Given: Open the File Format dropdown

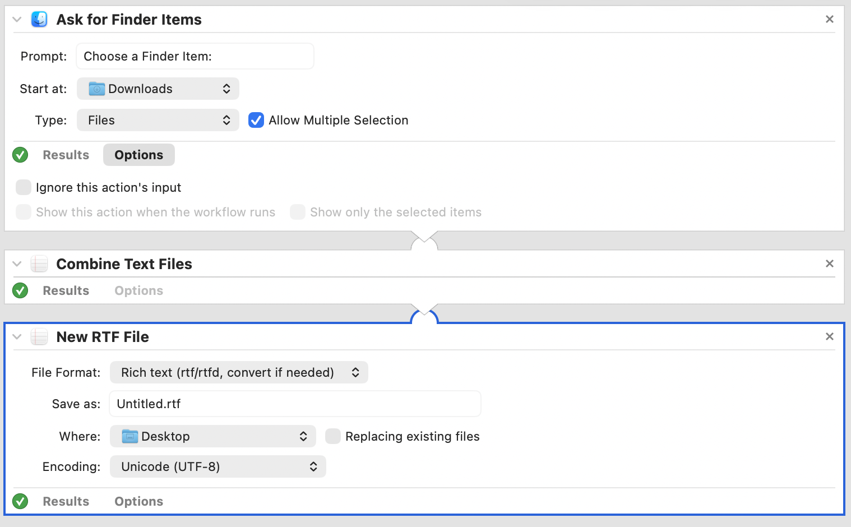Looking at the screenshot, I should coord(239,372).
